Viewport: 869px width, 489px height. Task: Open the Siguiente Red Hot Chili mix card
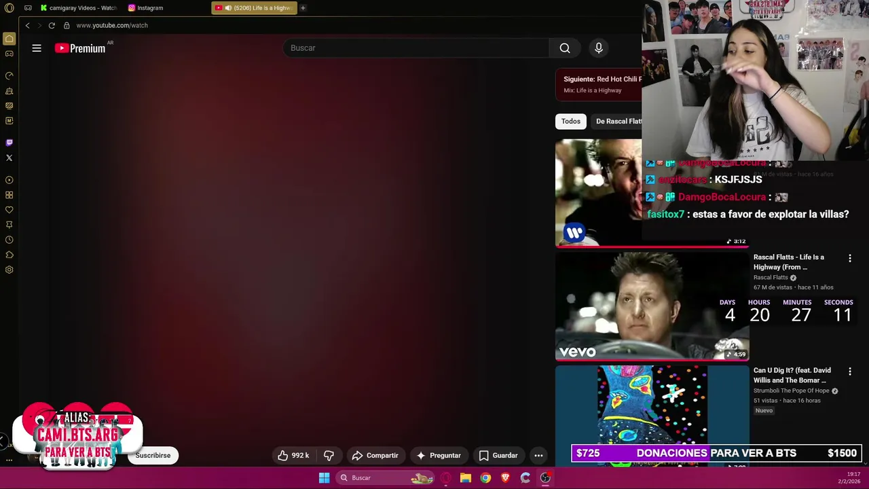pos(599,84)
